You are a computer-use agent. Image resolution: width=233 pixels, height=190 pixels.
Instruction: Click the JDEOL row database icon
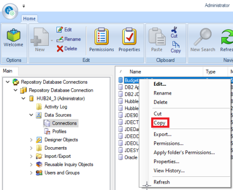[120, 143]
